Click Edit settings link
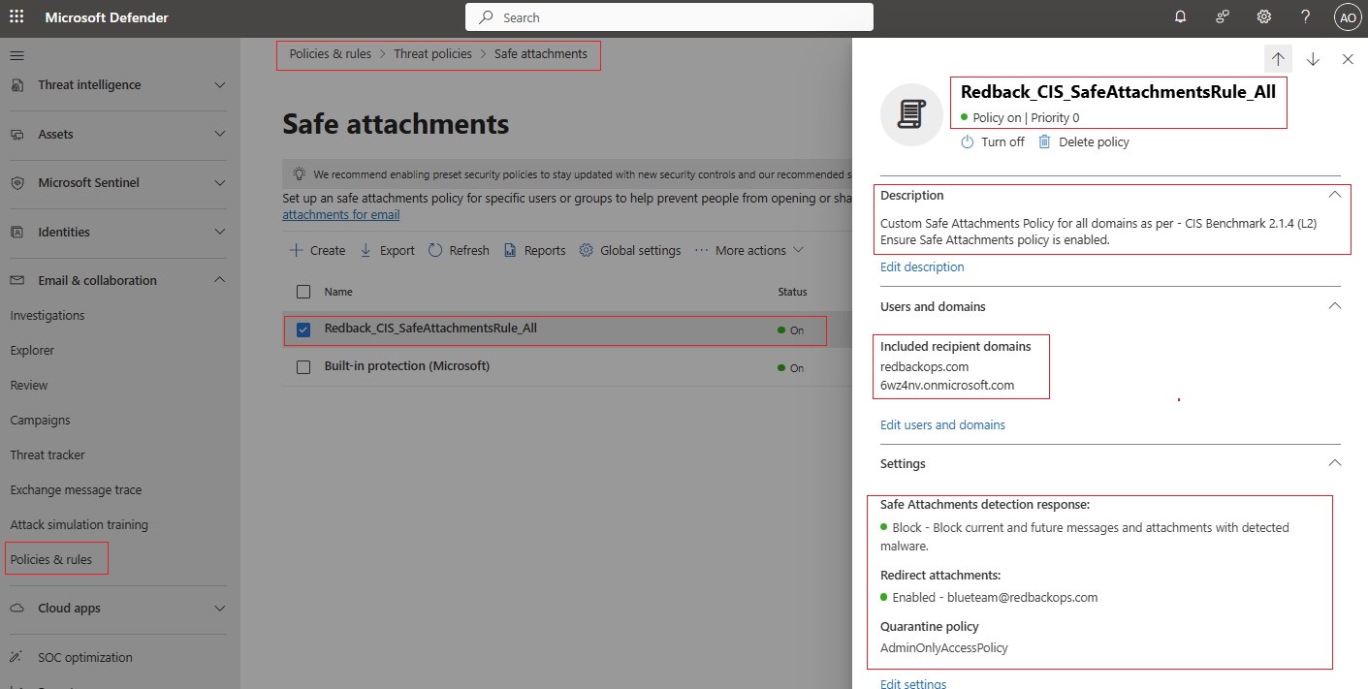This screenshot has width=1368, height=689. [x=913, y=683]
